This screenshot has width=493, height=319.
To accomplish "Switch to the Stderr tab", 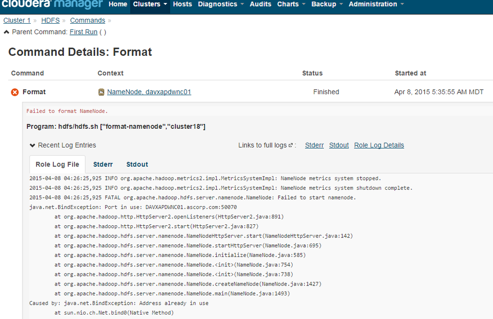I will (103, 165).
